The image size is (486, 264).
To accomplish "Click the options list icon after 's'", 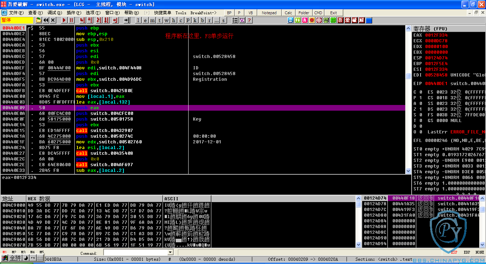I will tap(235, 20).
